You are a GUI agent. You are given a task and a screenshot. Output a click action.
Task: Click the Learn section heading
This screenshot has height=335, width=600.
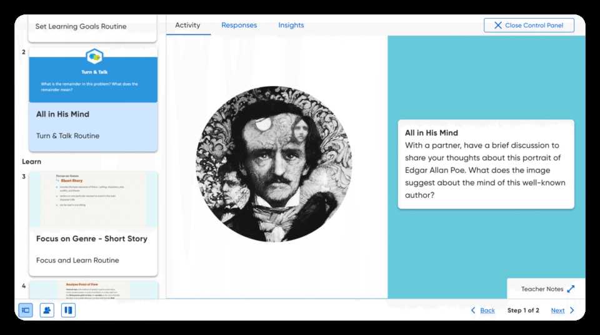pos(31,162)
